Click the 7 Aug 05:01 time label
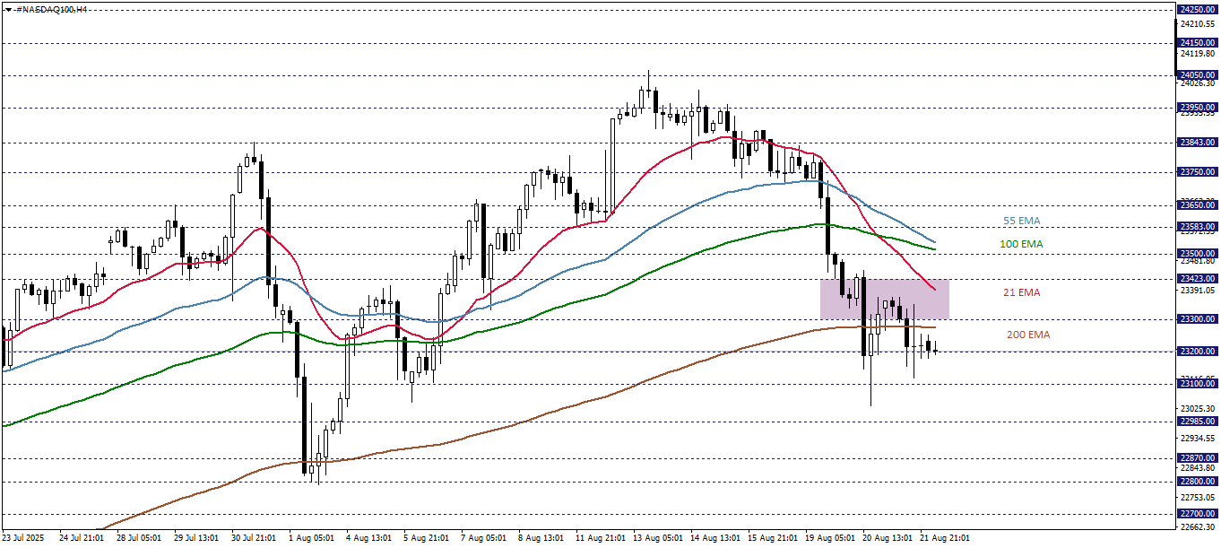The height and width of the screenshot is (548, 1221). coord(482,538)
